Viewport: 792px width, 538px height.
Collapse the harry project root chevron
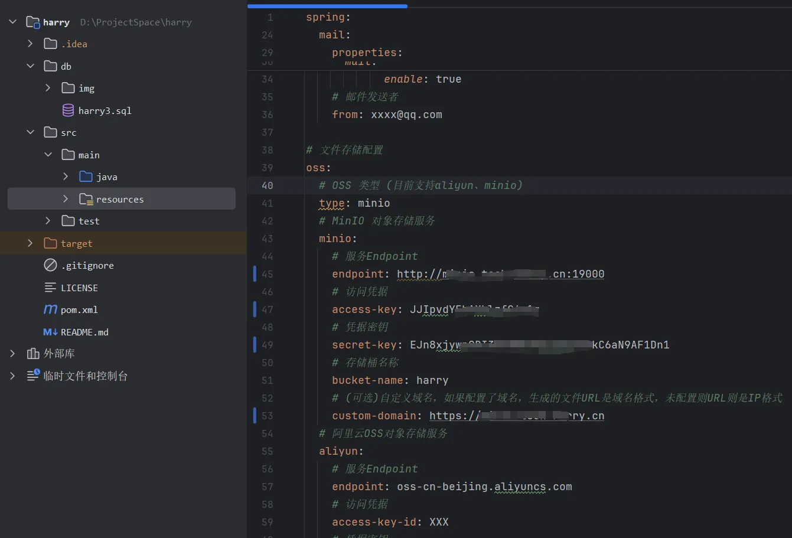pyautogui.click(x=13, y=22)
